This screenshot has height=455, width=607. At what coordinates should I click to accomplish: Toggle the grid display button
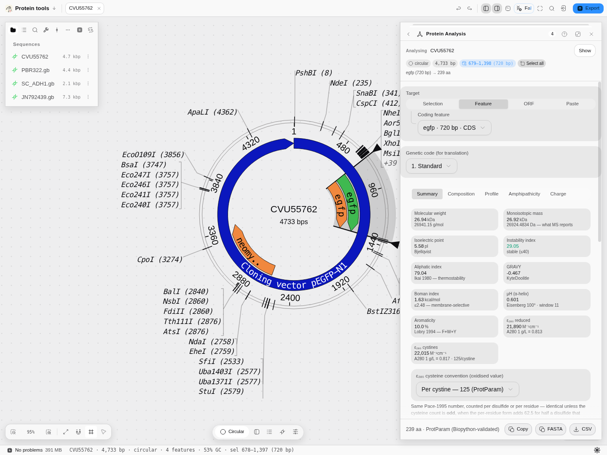(91, 432)
